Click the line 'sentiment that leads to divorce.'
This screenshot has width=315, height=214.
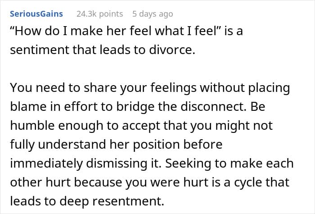click(x=103, y=50)
